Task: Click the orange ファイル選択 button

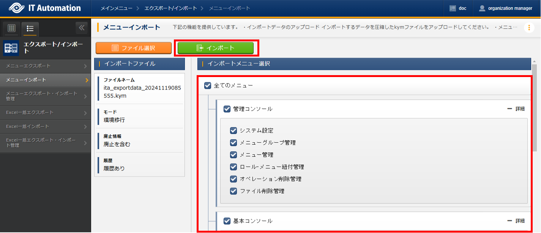Action: click(x=131, y=48)
